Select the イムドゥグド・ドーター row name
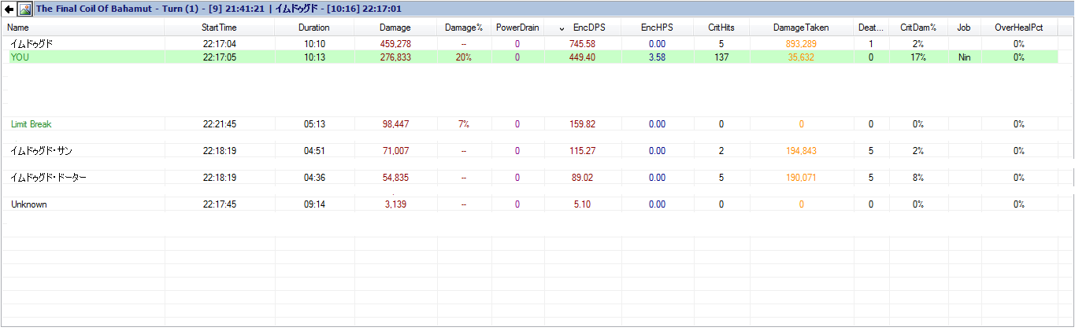1075x331 pixels. point(48,178)
